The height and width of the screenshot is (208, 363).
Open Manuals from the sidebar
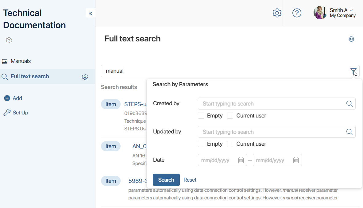pos(20,61)
